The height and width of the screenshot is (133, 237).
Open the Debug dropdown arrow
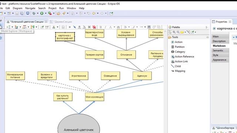(38, 13)
